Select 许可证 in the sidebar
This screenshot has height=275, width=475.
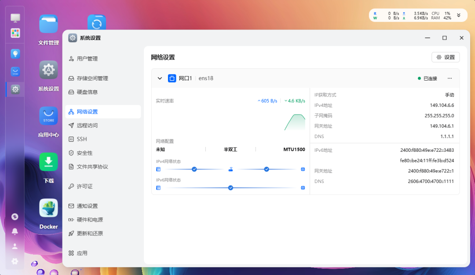pos(103,186)
